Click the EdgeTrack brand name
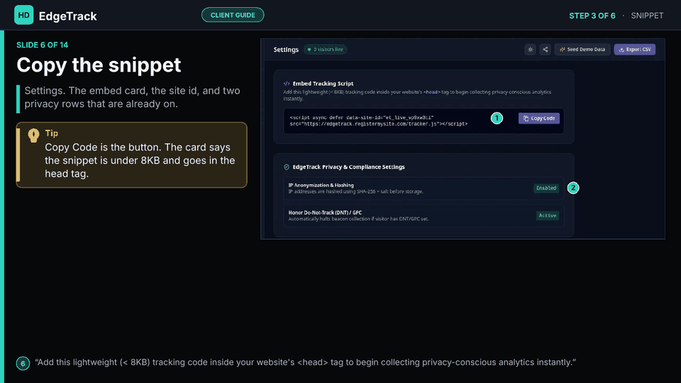Image resolution: width=681 pixels, height=383 pixels. pyautogui.click(x=67, y=16)
